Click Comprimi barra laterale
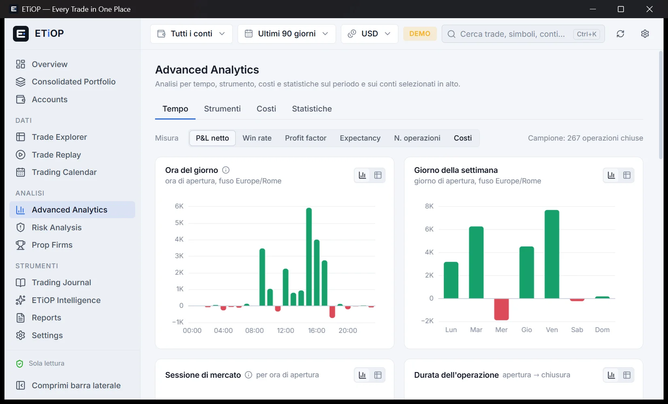The width and height of the screenshot is (668, 404). [x=72, y=385]
